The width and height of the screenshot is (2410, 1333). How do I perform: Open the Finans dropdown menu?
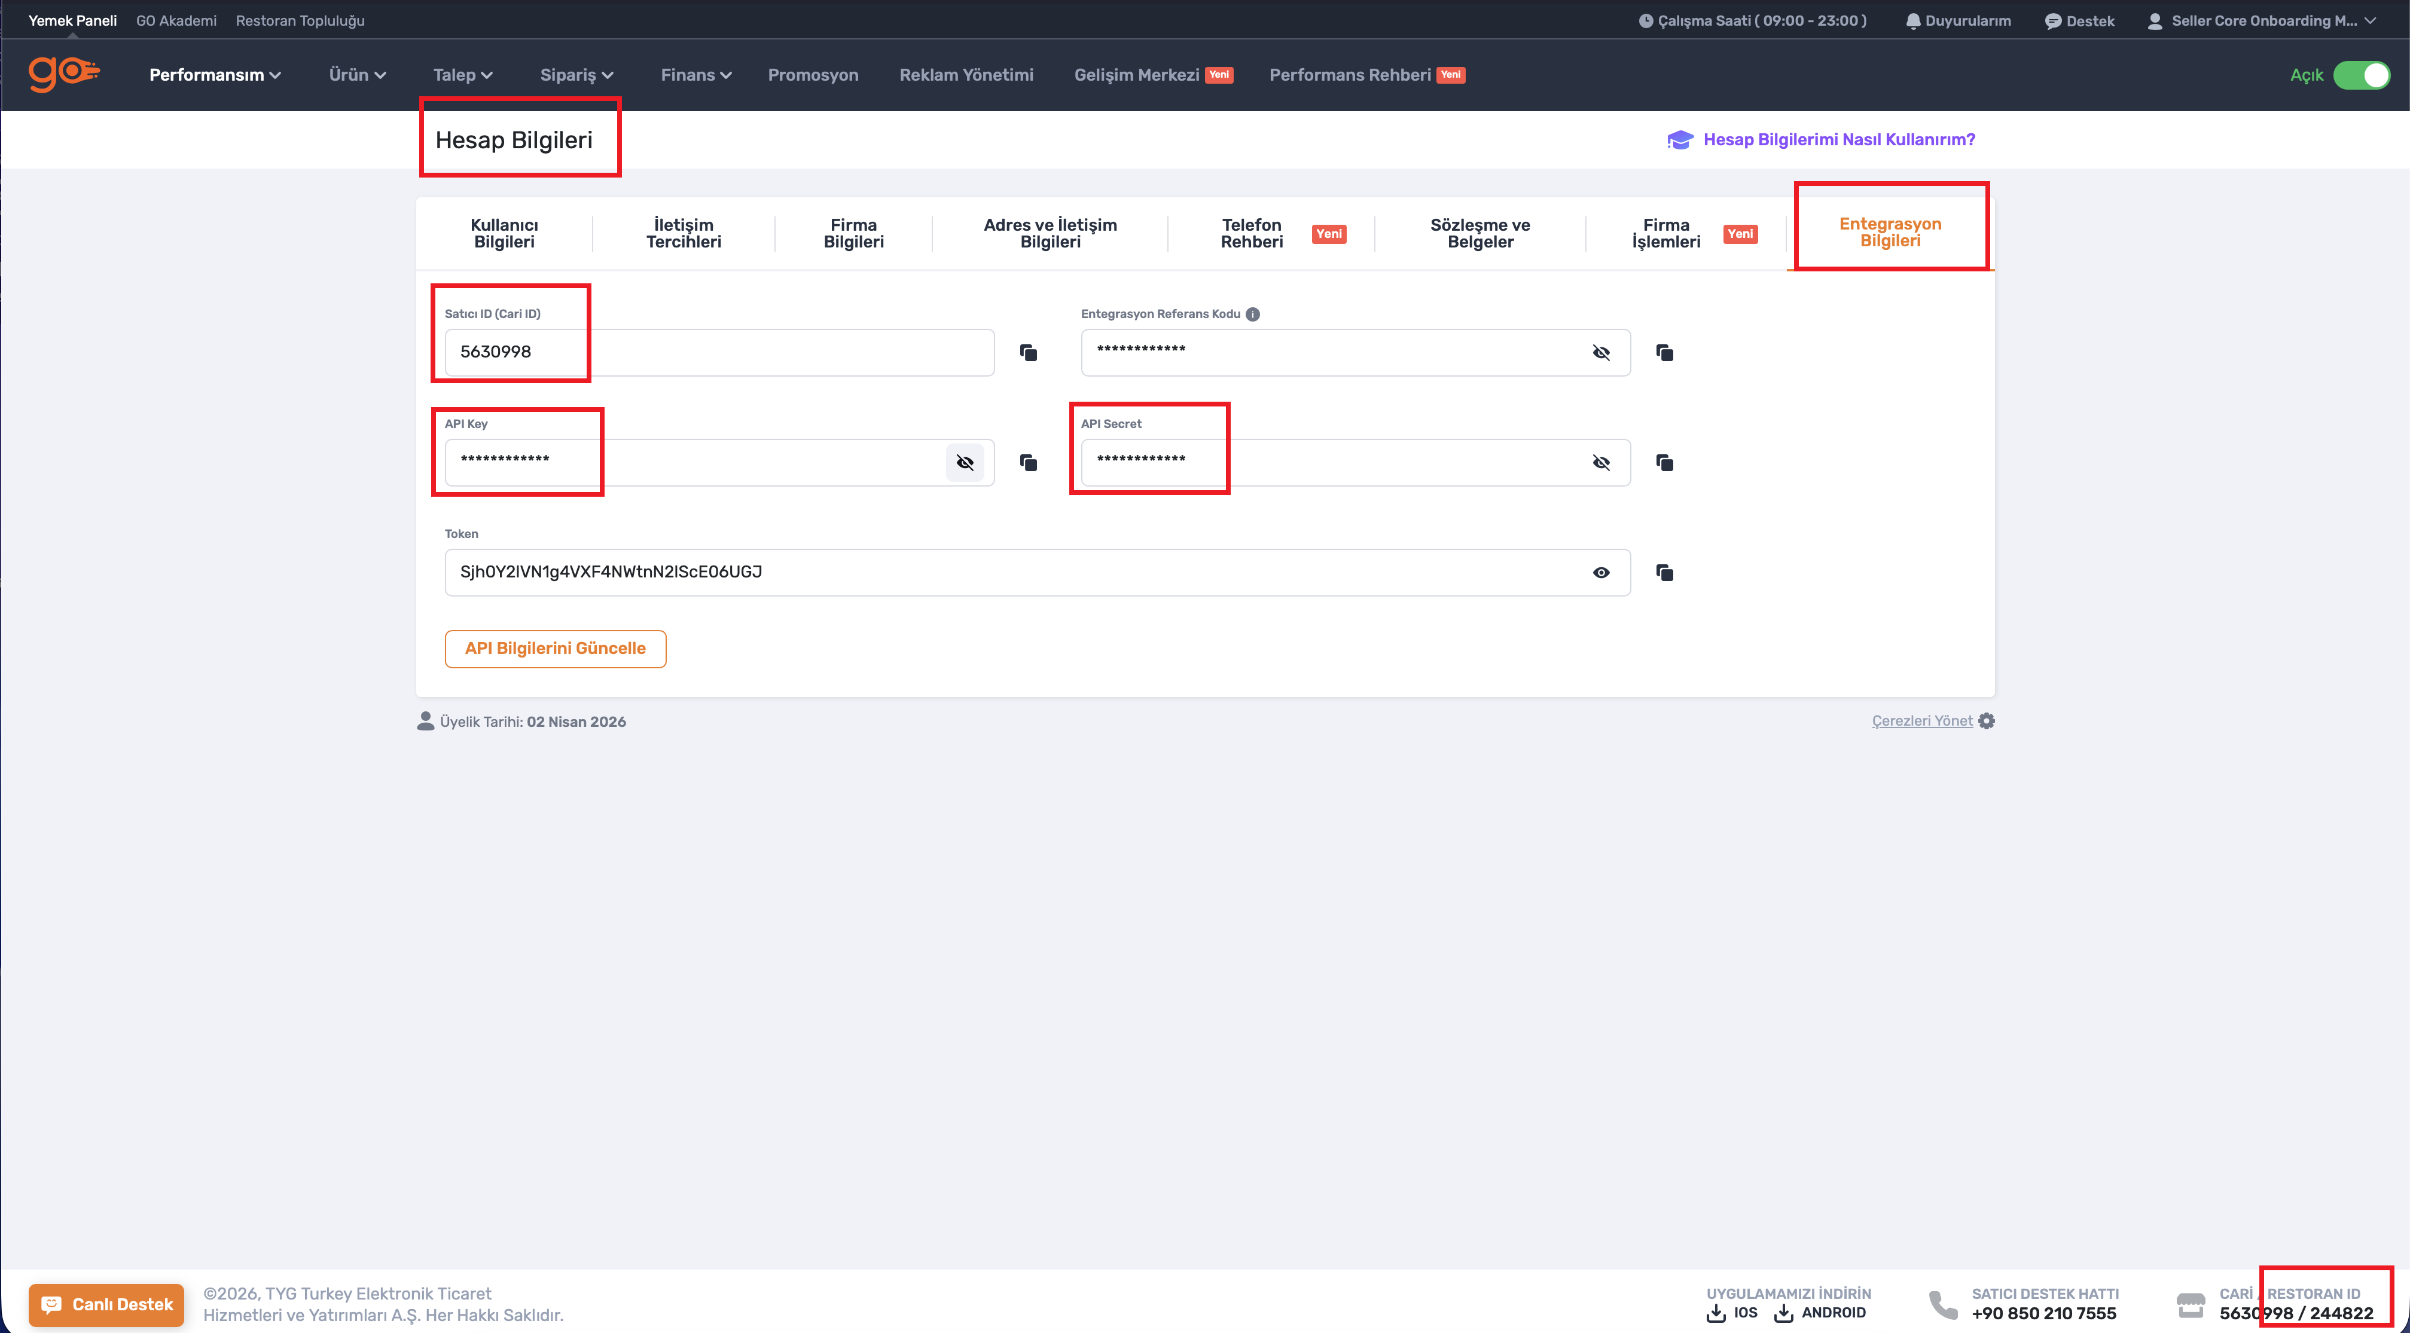695,75
